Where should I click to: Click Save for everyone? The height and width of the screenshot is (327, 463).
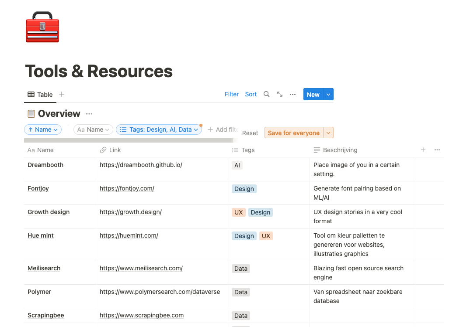point(293,133)
